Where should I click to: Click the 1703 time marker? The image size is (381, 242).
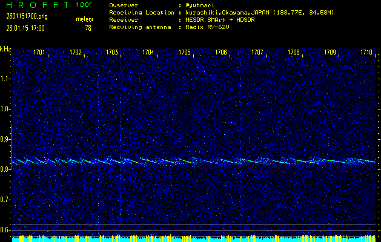112,53
